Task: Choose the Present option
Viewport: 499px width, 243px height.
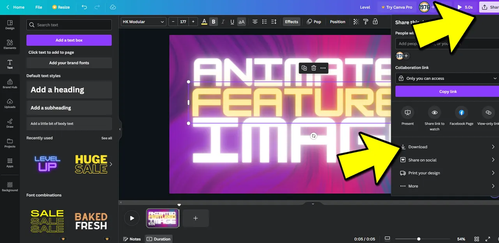Action: pos(407,116)
